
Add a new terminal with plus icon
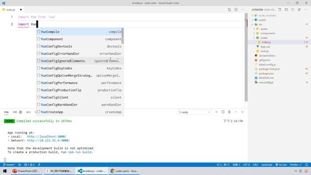[216, 112]
